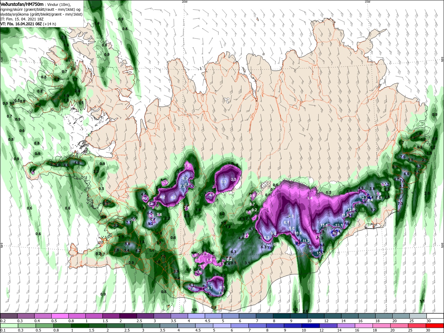Click the darkest purple swatch at 2, upper legend row
Image resolution: width=444 pixels, height=333 pixels.
pos(128,316)
